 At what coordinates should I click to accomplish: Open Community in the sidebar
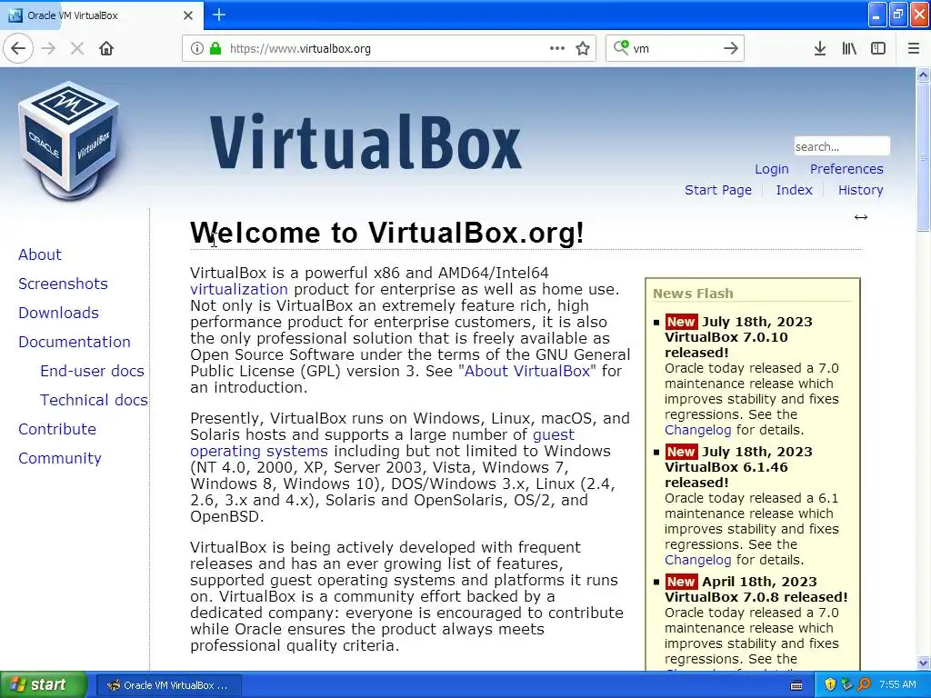[x=60, y=458]
